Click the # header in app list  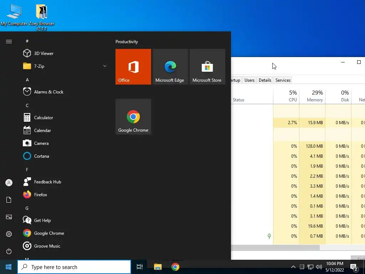point(27,41)
